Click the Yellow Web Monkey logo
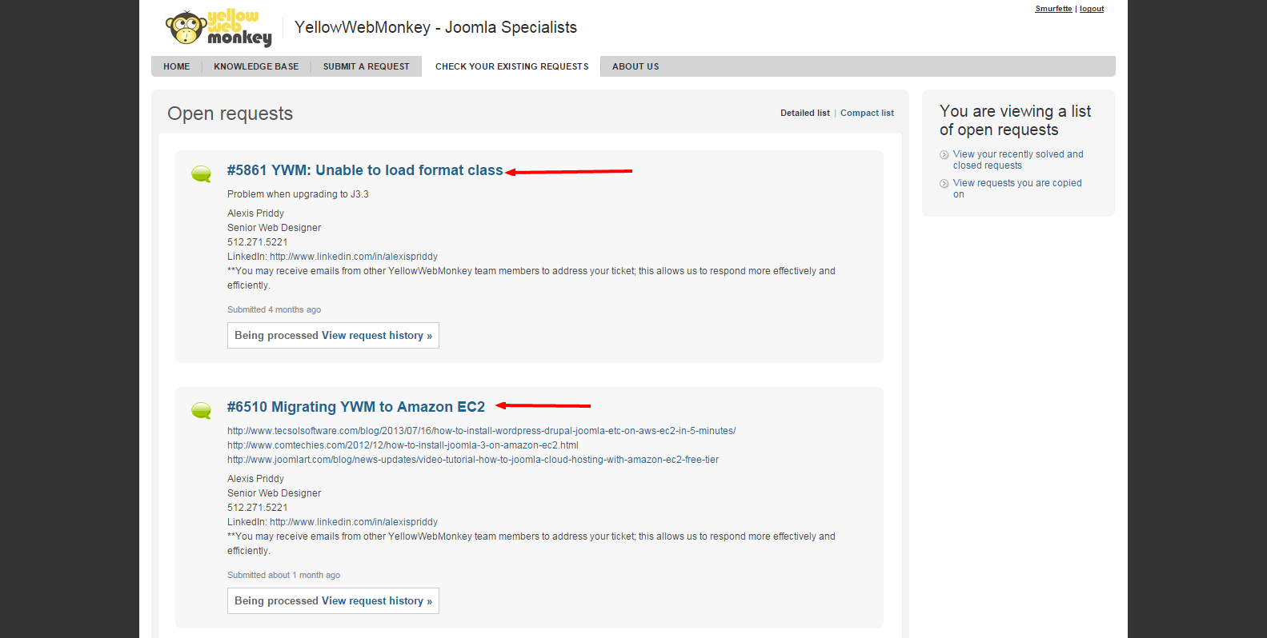 tap(219, 28)
